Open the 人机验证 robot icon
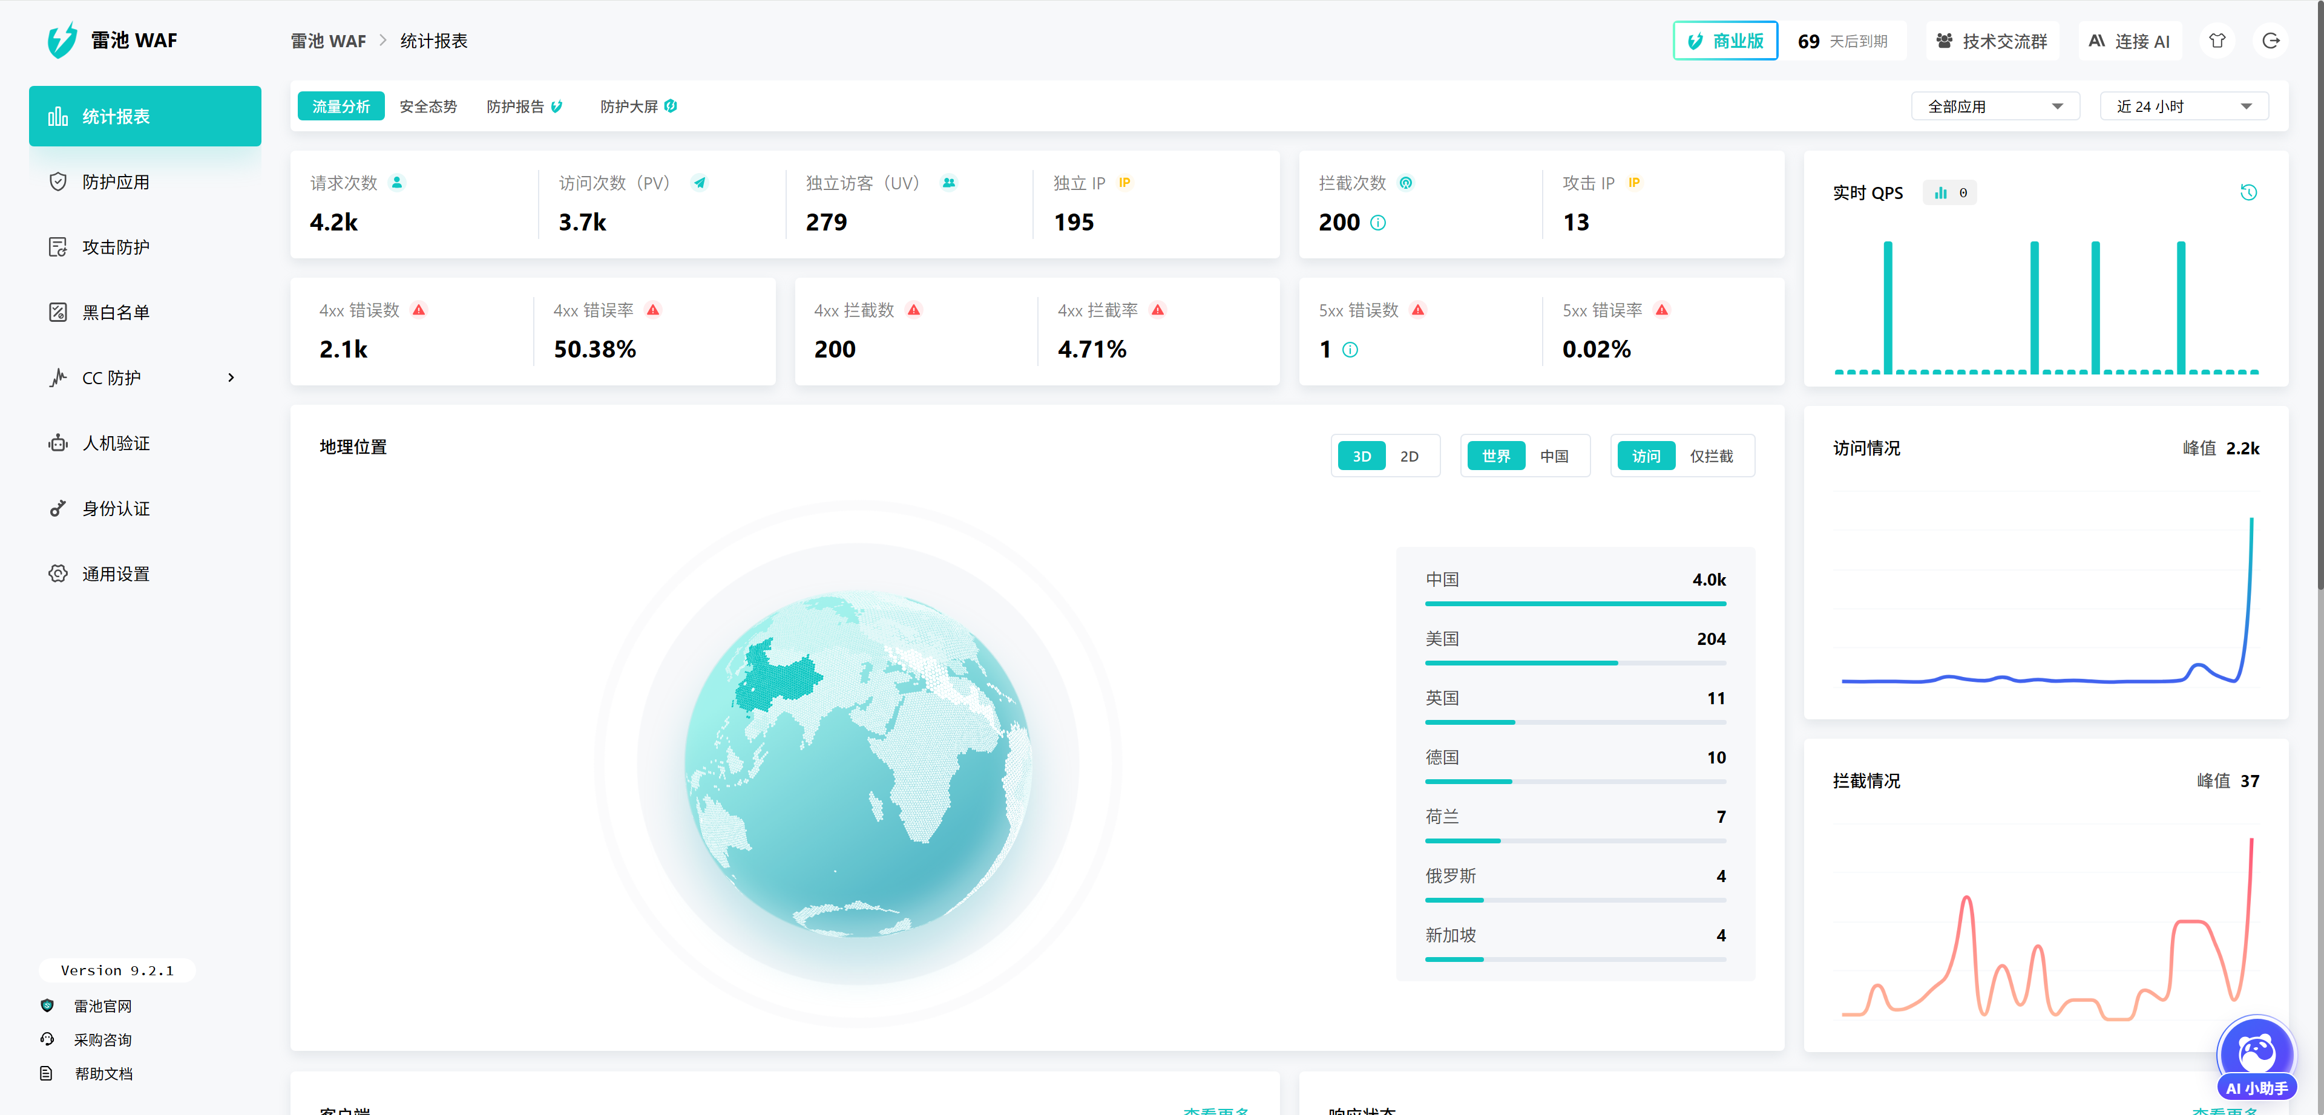The width and height of the screenshot is (2324, 1115). (x=57, y=443)
